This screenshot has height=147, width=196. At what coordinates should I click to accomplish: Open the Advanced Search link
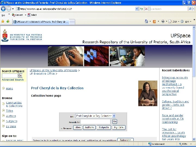coord(13,80)
